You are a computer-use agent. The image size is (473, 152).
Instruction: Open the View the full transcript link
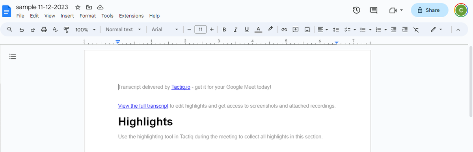pos(143,106)
